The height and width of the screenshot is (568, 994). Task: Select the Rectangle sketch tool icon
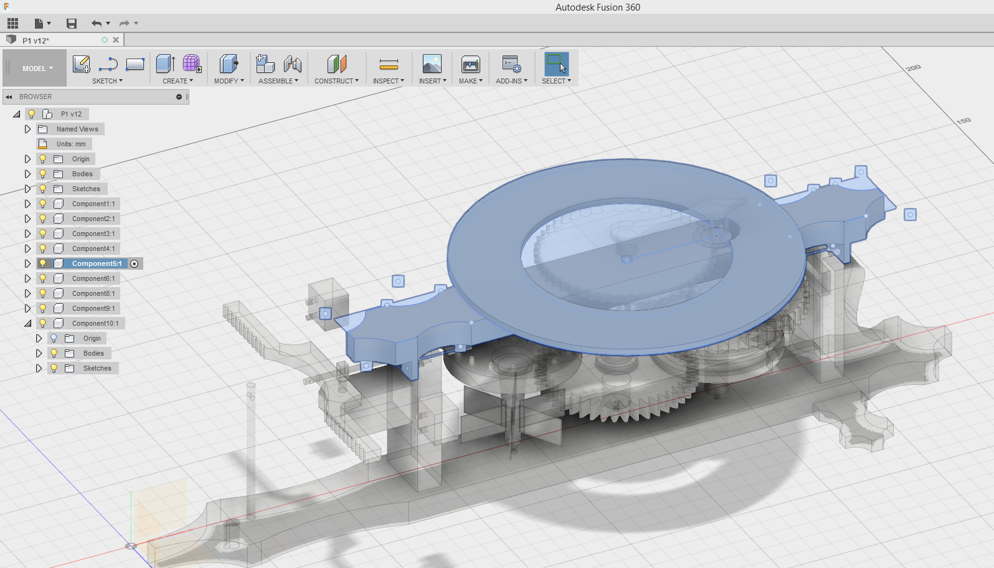pyautogui.click(x=135, y=64)
